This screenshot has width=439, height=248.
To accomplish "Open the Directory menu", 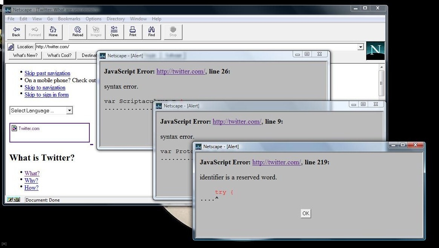I will [115, 19].
